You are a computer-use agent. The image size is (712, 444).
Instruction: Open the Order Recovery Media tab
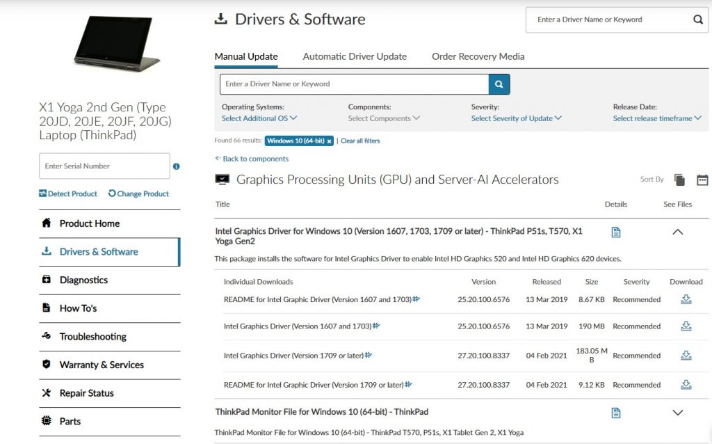[478, 56]
